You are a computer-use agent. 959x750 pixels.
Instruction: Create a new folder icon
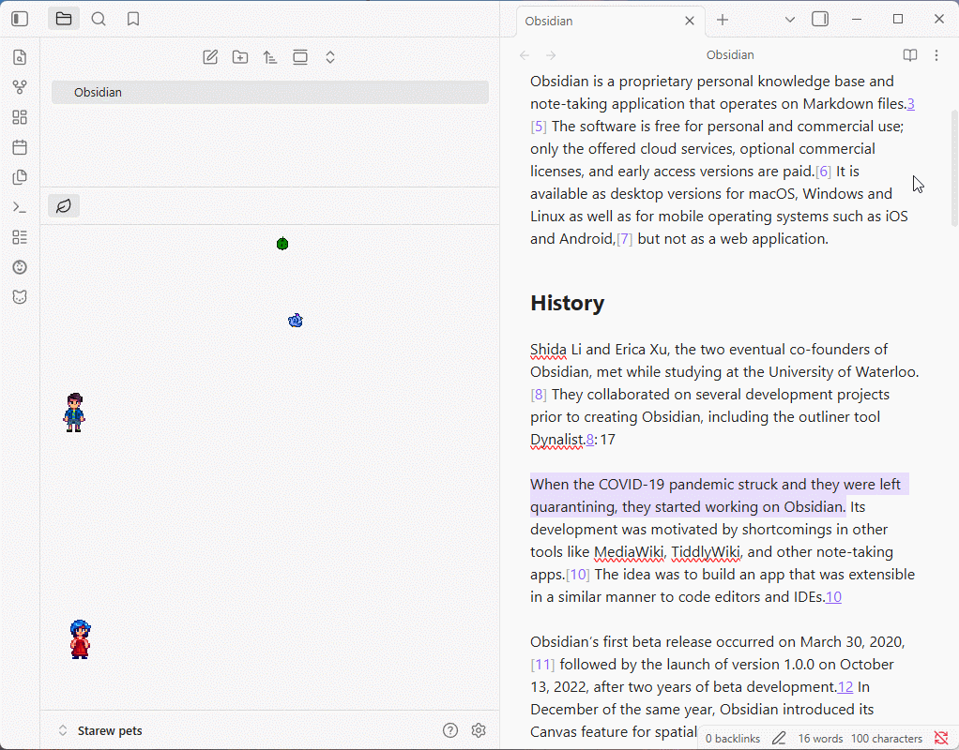(x=240, y=57)
